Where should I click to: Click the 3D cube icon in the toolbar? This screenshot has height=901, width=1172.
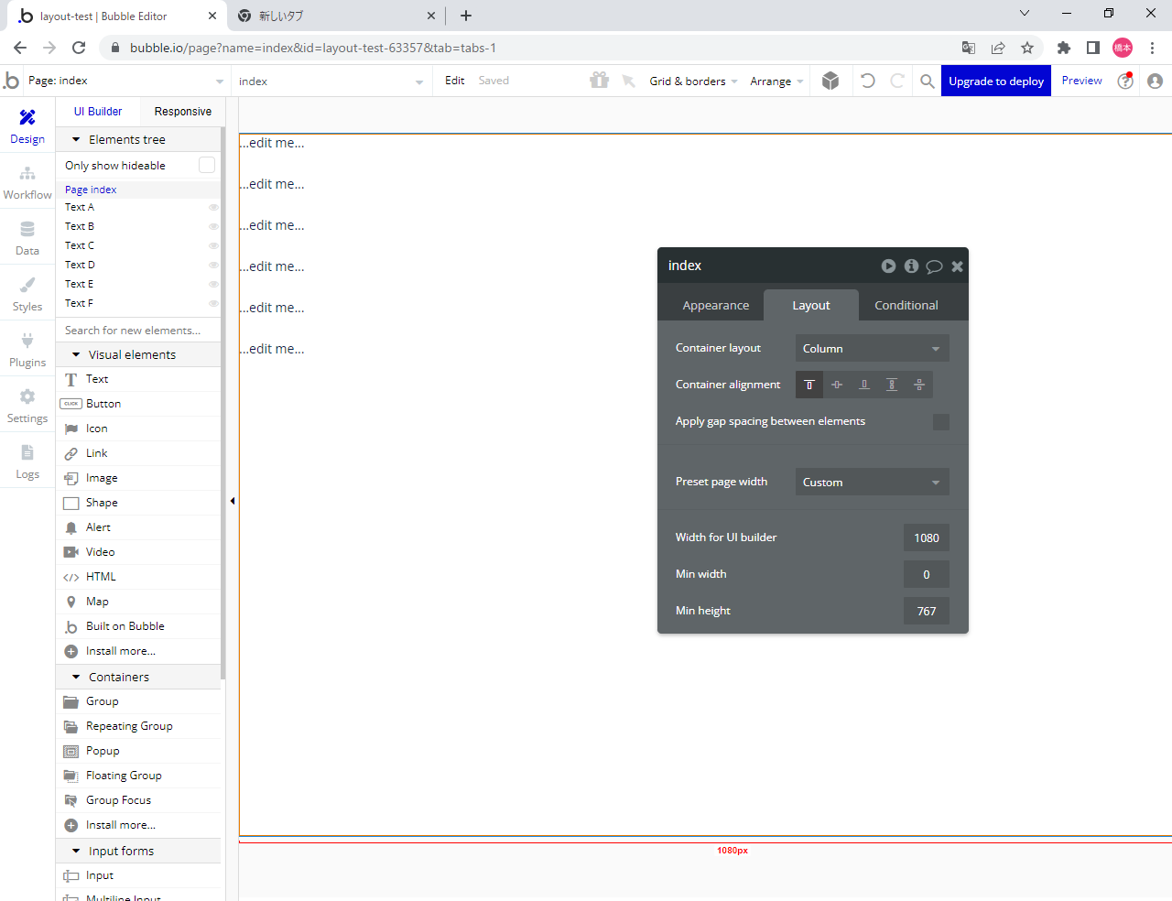click(830, 81)
